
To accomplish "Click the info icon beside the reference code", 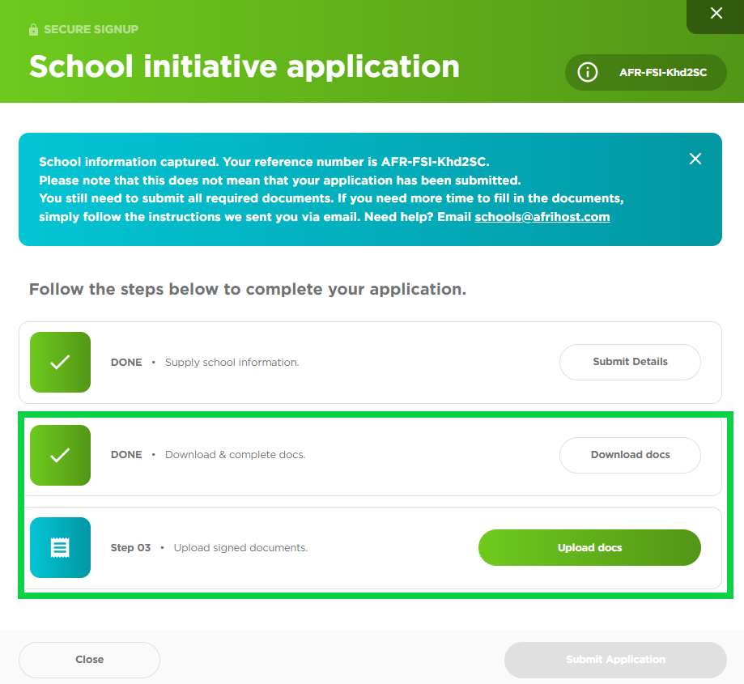I will 587,72.
